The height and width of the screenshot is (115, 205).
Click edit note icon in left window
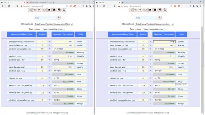click(x=49, y=10)
